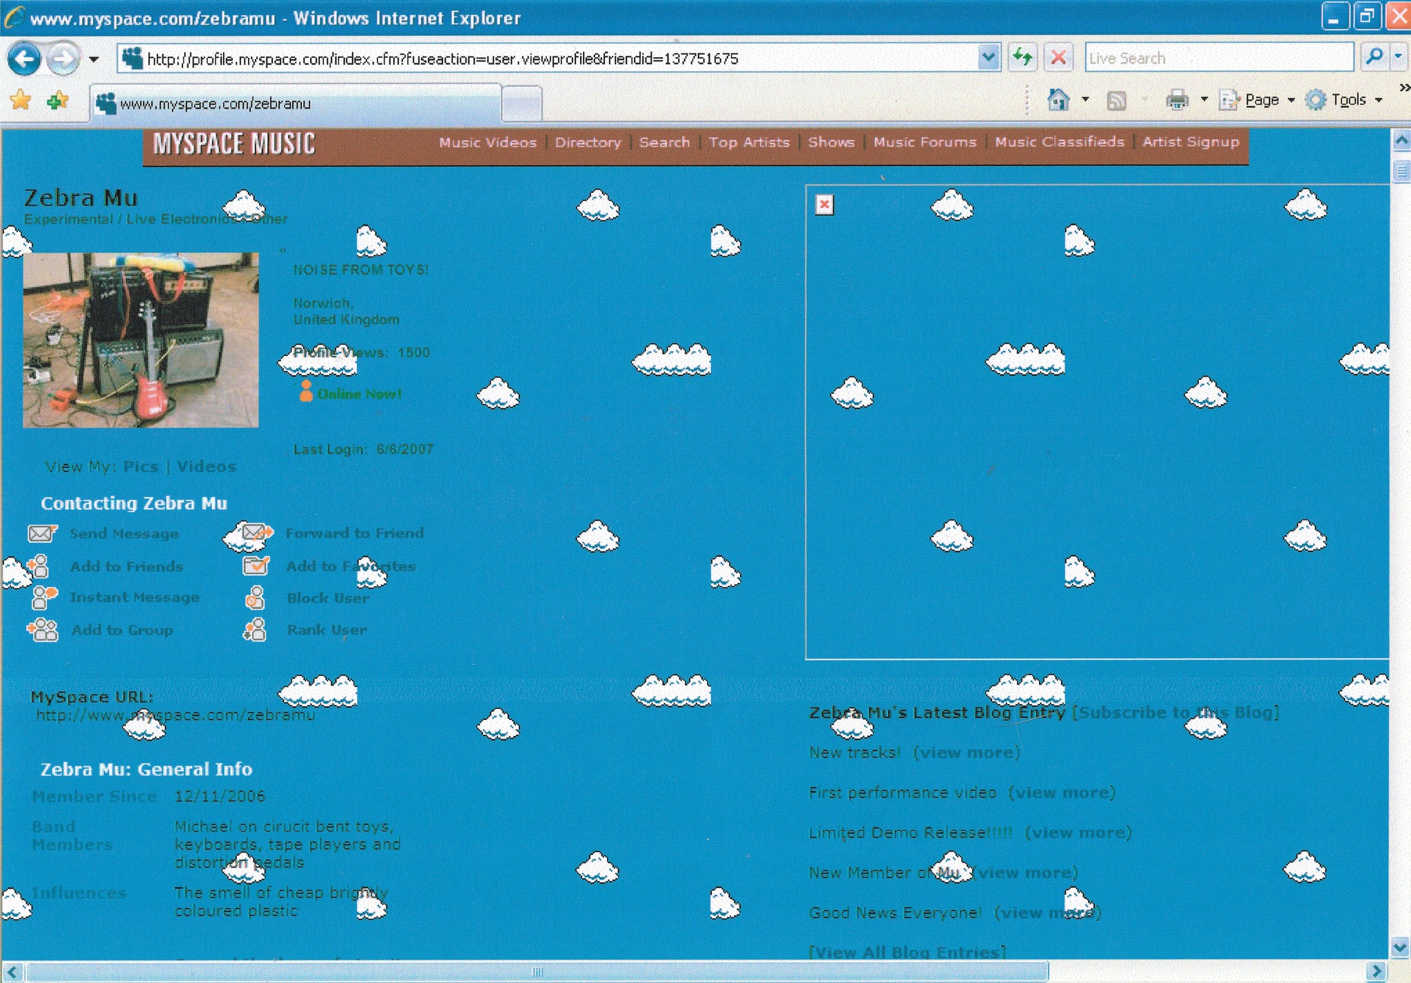Click the Add to Group icon
Image resolution: width=1411 pixels, height=983 pixels.
coord(43,629)
